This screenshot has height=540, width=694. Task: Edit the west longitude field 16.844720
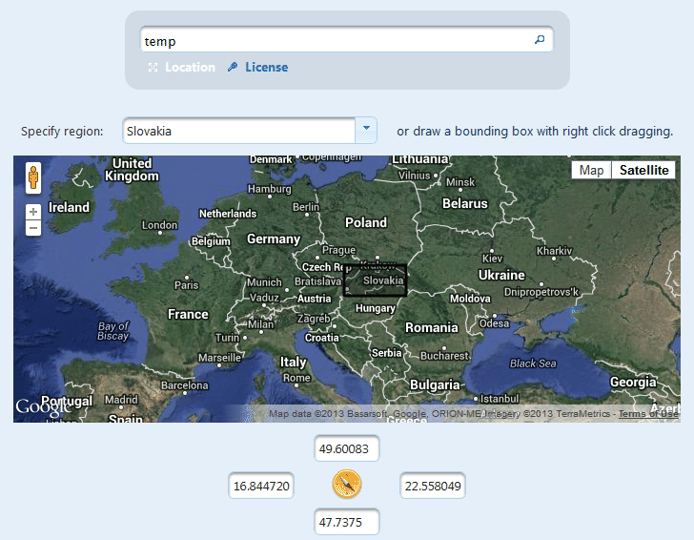click(261, 486)
